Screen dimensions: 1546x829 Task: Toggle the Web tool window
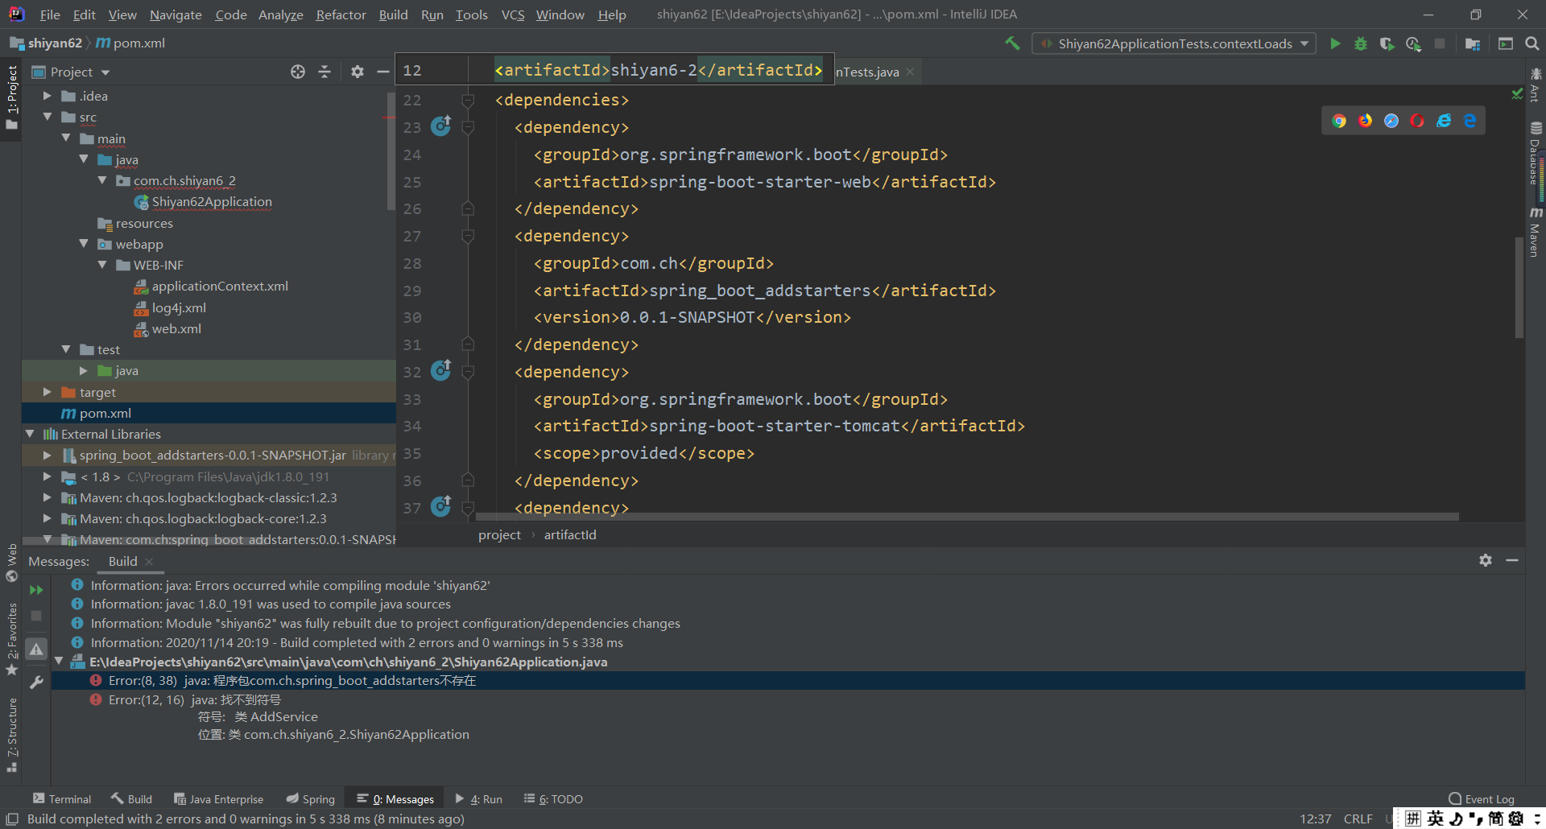click(x=11, y=563)
